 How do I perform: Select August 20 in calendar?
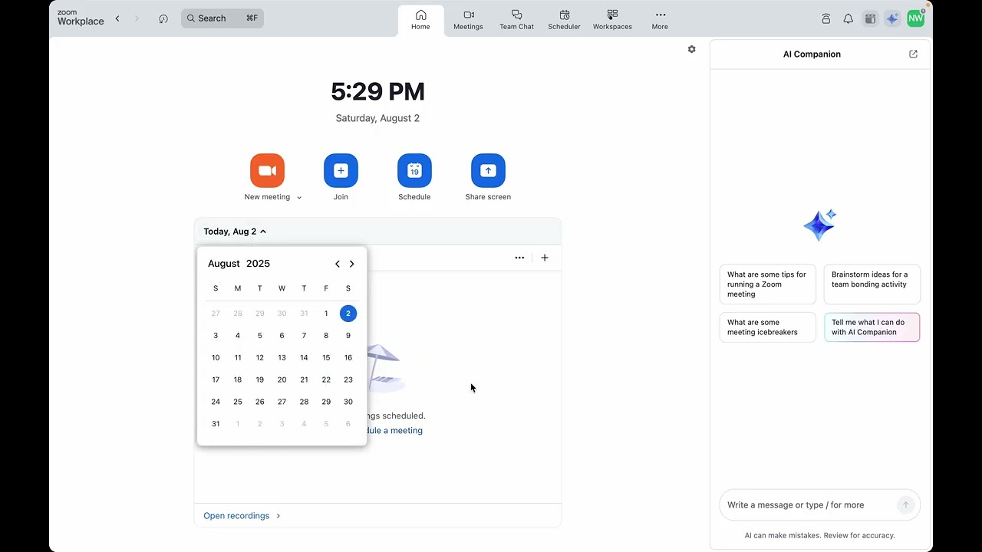tap(282, 379)
